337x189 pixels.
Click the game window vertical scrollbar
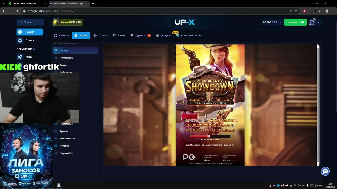318,105
